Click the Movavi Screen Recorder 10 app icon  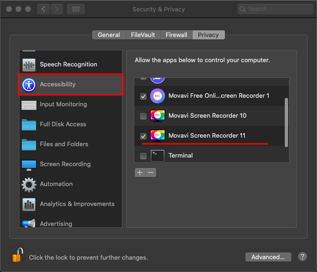[x=157, y=116]
